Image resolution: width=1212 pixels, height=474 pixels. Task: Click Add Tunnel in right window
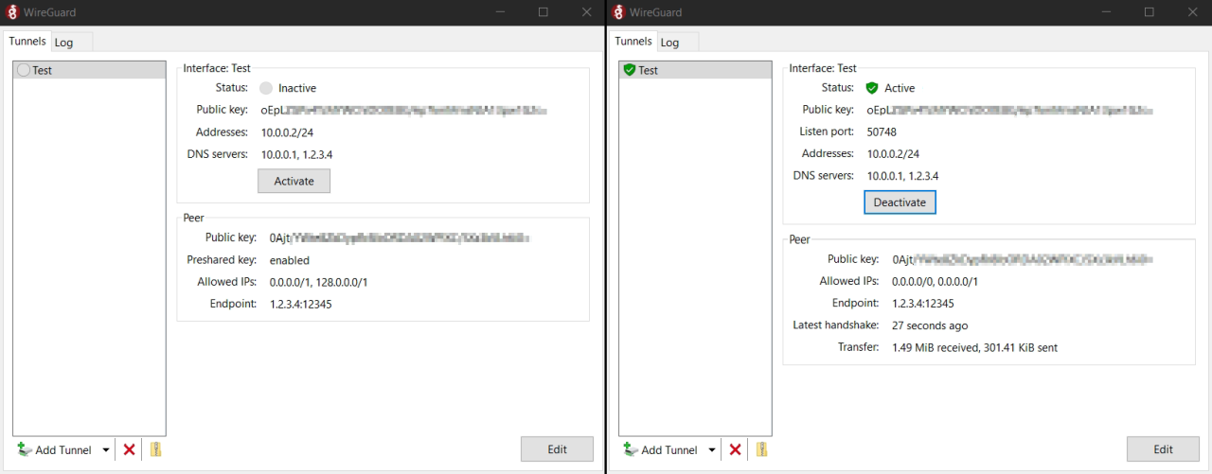coord(661,450)
